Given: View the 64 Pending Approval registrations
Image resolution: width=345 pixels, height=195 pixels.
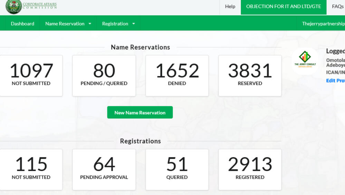Looking at the screenshot, I should [x=104, y=169].
